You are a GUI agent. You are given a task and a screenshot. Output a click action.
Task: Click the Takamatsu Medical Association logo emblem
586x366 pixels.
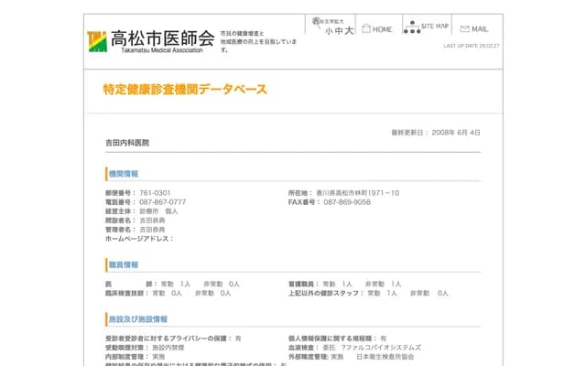pyautogui.click(x=96, y=40)
